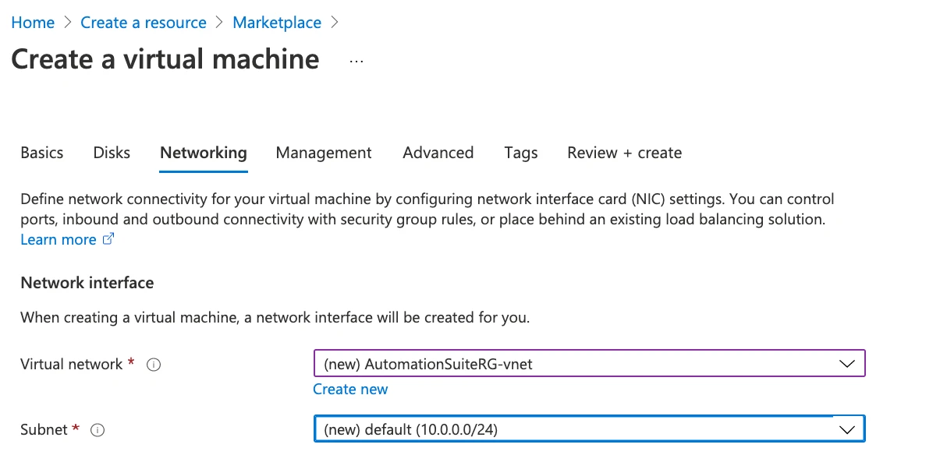940x455 pixels.
Task: Go back to Create a resource
Action: [x=144, y=23]
